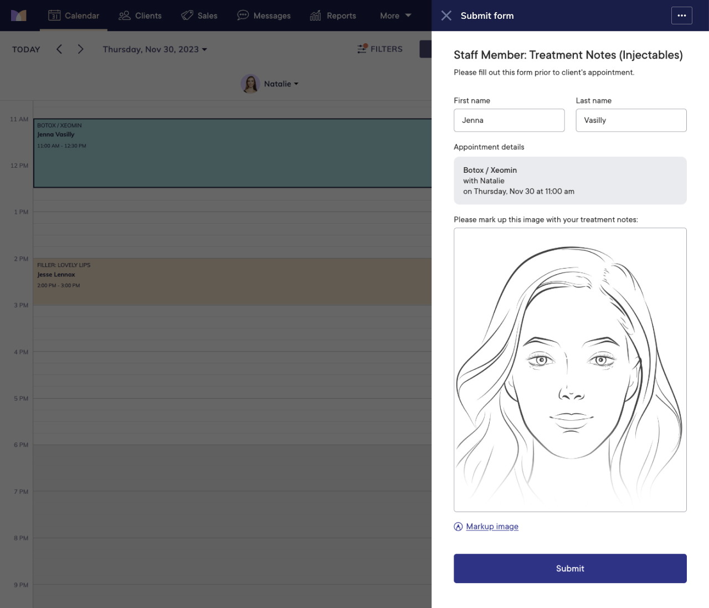Click the First name field showing Jenna

tap(508, 120)
